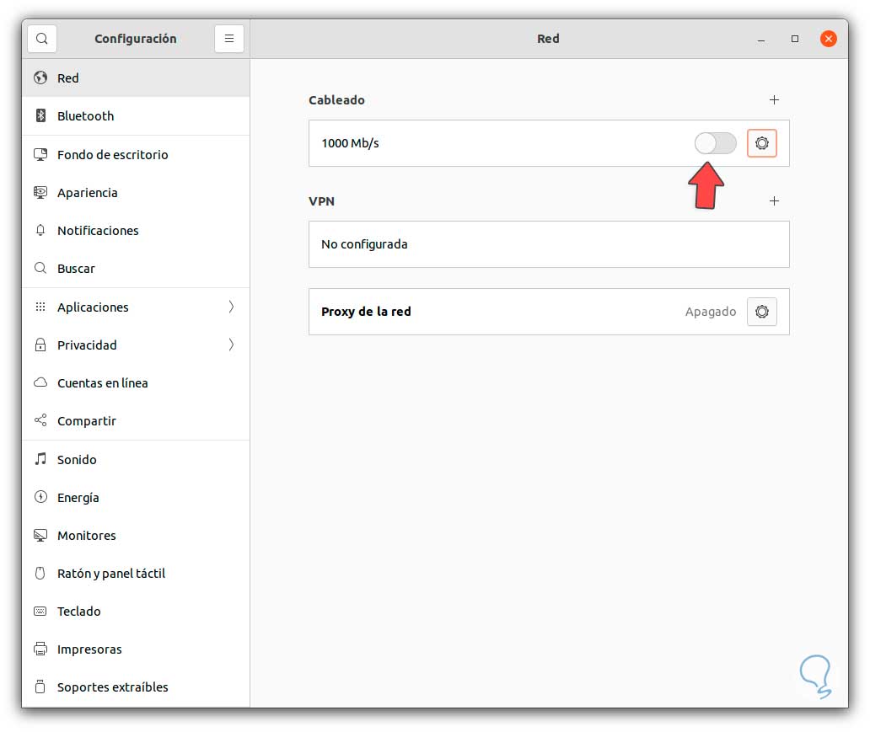Click the Bluetooth icon in sidebar
870x732 pixels.
coord(40,116)
